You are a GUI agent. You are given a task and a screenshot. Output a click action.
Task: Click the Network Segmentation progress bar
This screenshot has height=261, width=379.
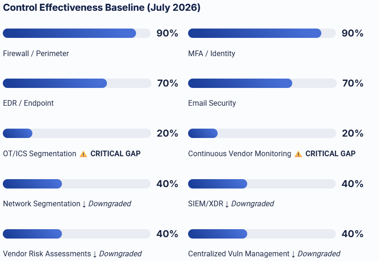point(76,184)
